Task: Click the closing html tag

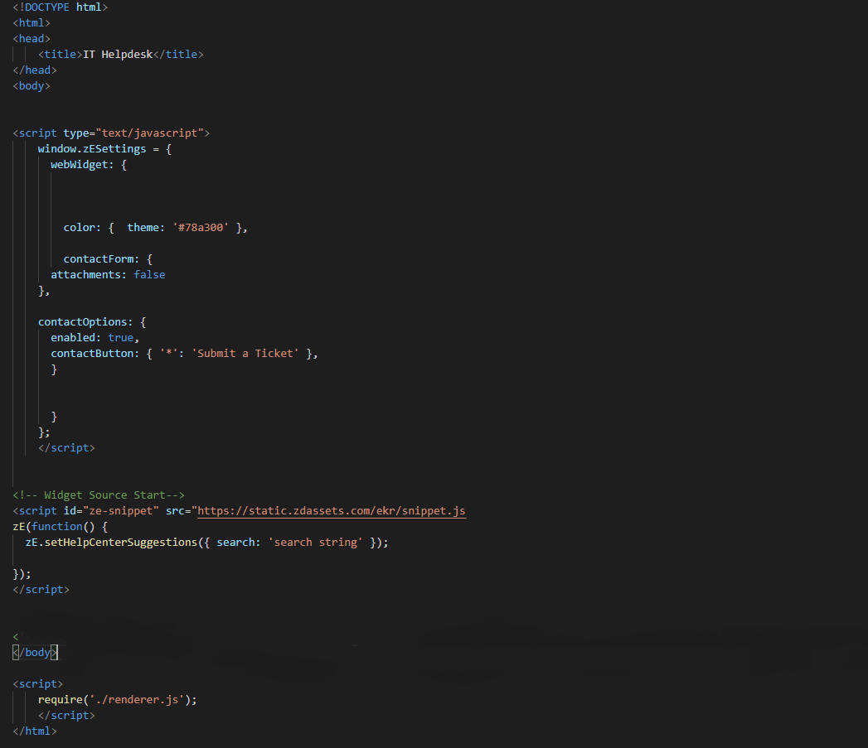Action: pyautogui.click(x=34, y=731)
